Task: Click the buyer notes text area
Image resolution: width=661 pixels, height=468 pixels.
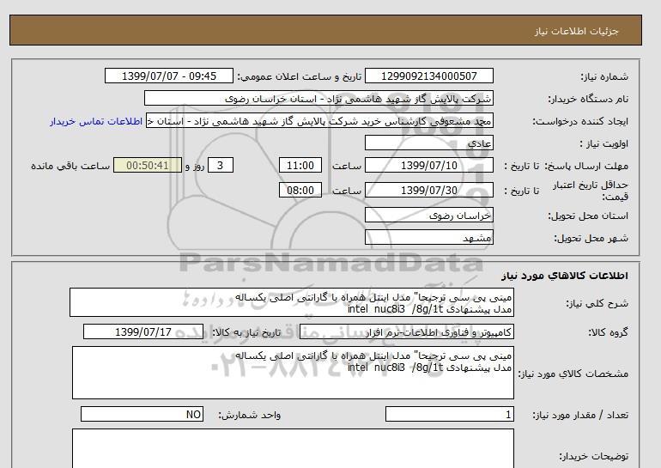Action: click(x=292, y=448)
